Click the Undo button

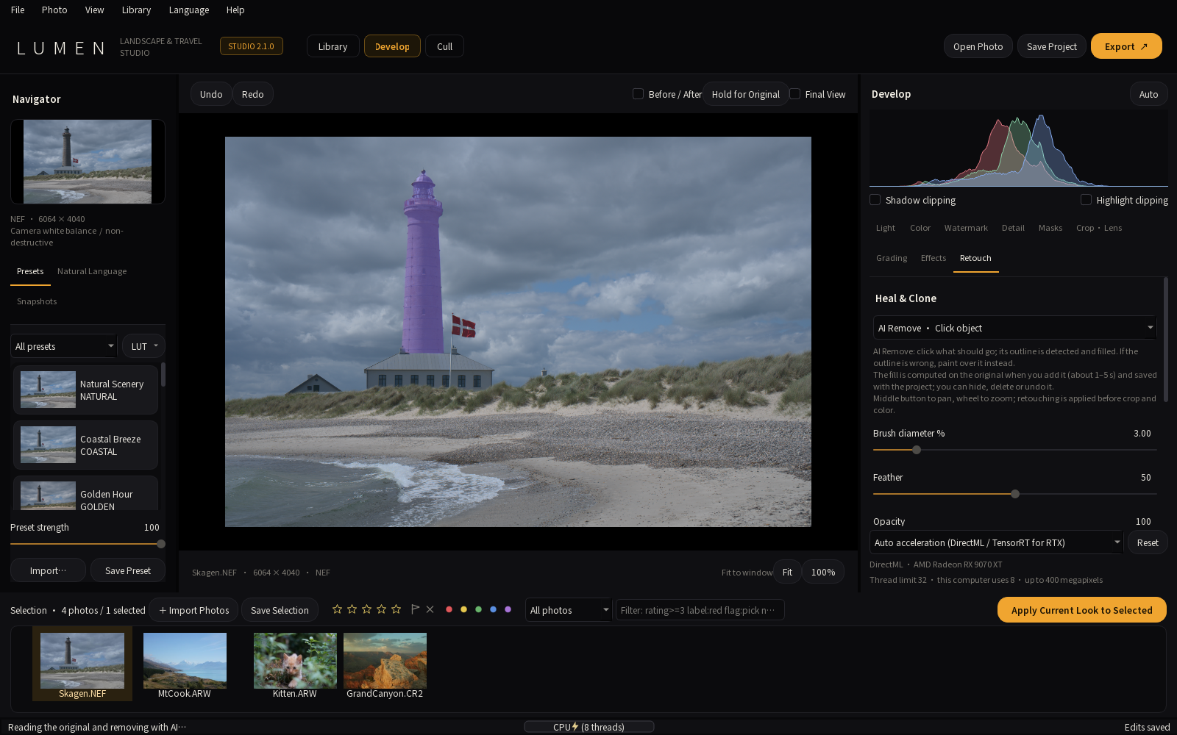211,94
